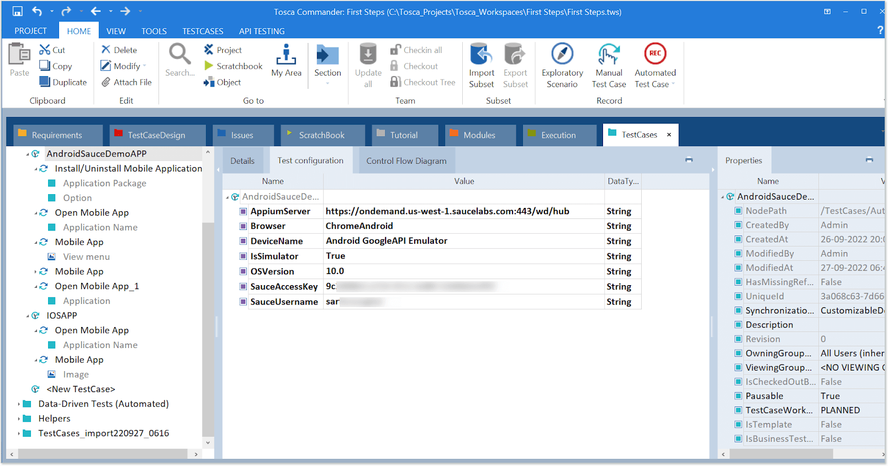Click the Attach File button
The height and width of the screenshot is (466, 888).
click(x=126, y=82)
